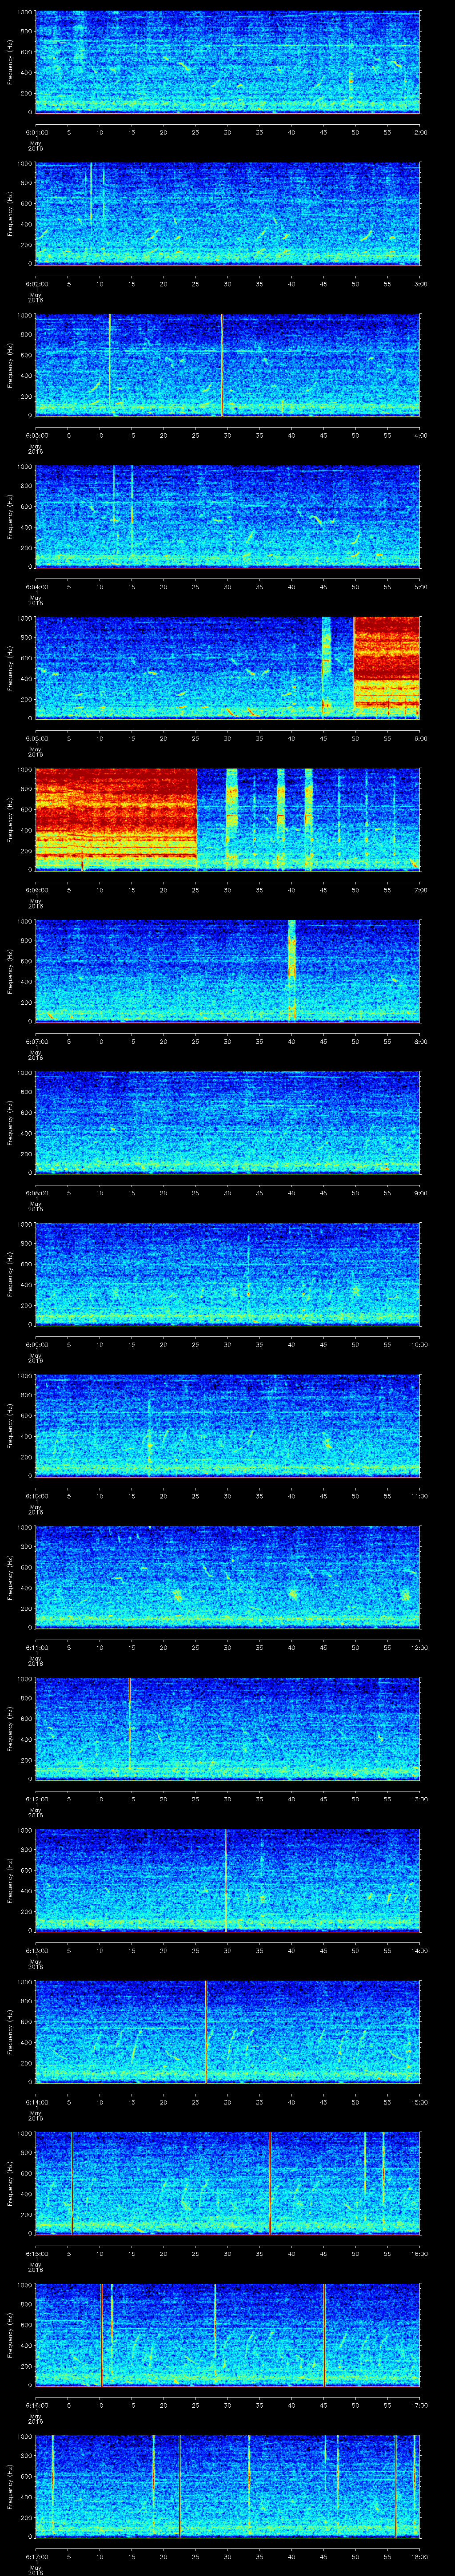Select the 14:00 end time label
Viewport: 455px width, 2576px height.
419,1950
